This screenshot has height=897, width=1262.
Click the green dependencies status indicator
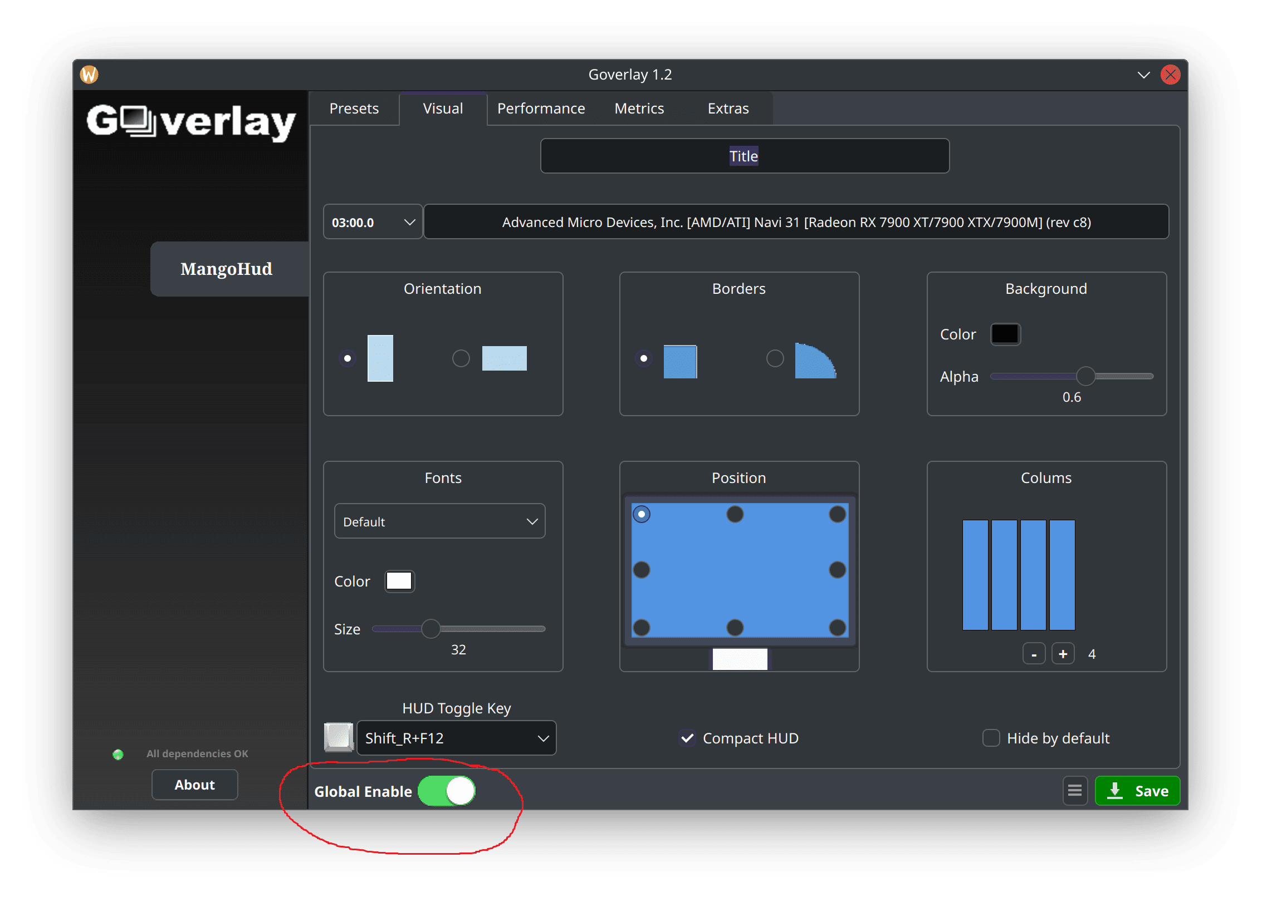point(118,755)
